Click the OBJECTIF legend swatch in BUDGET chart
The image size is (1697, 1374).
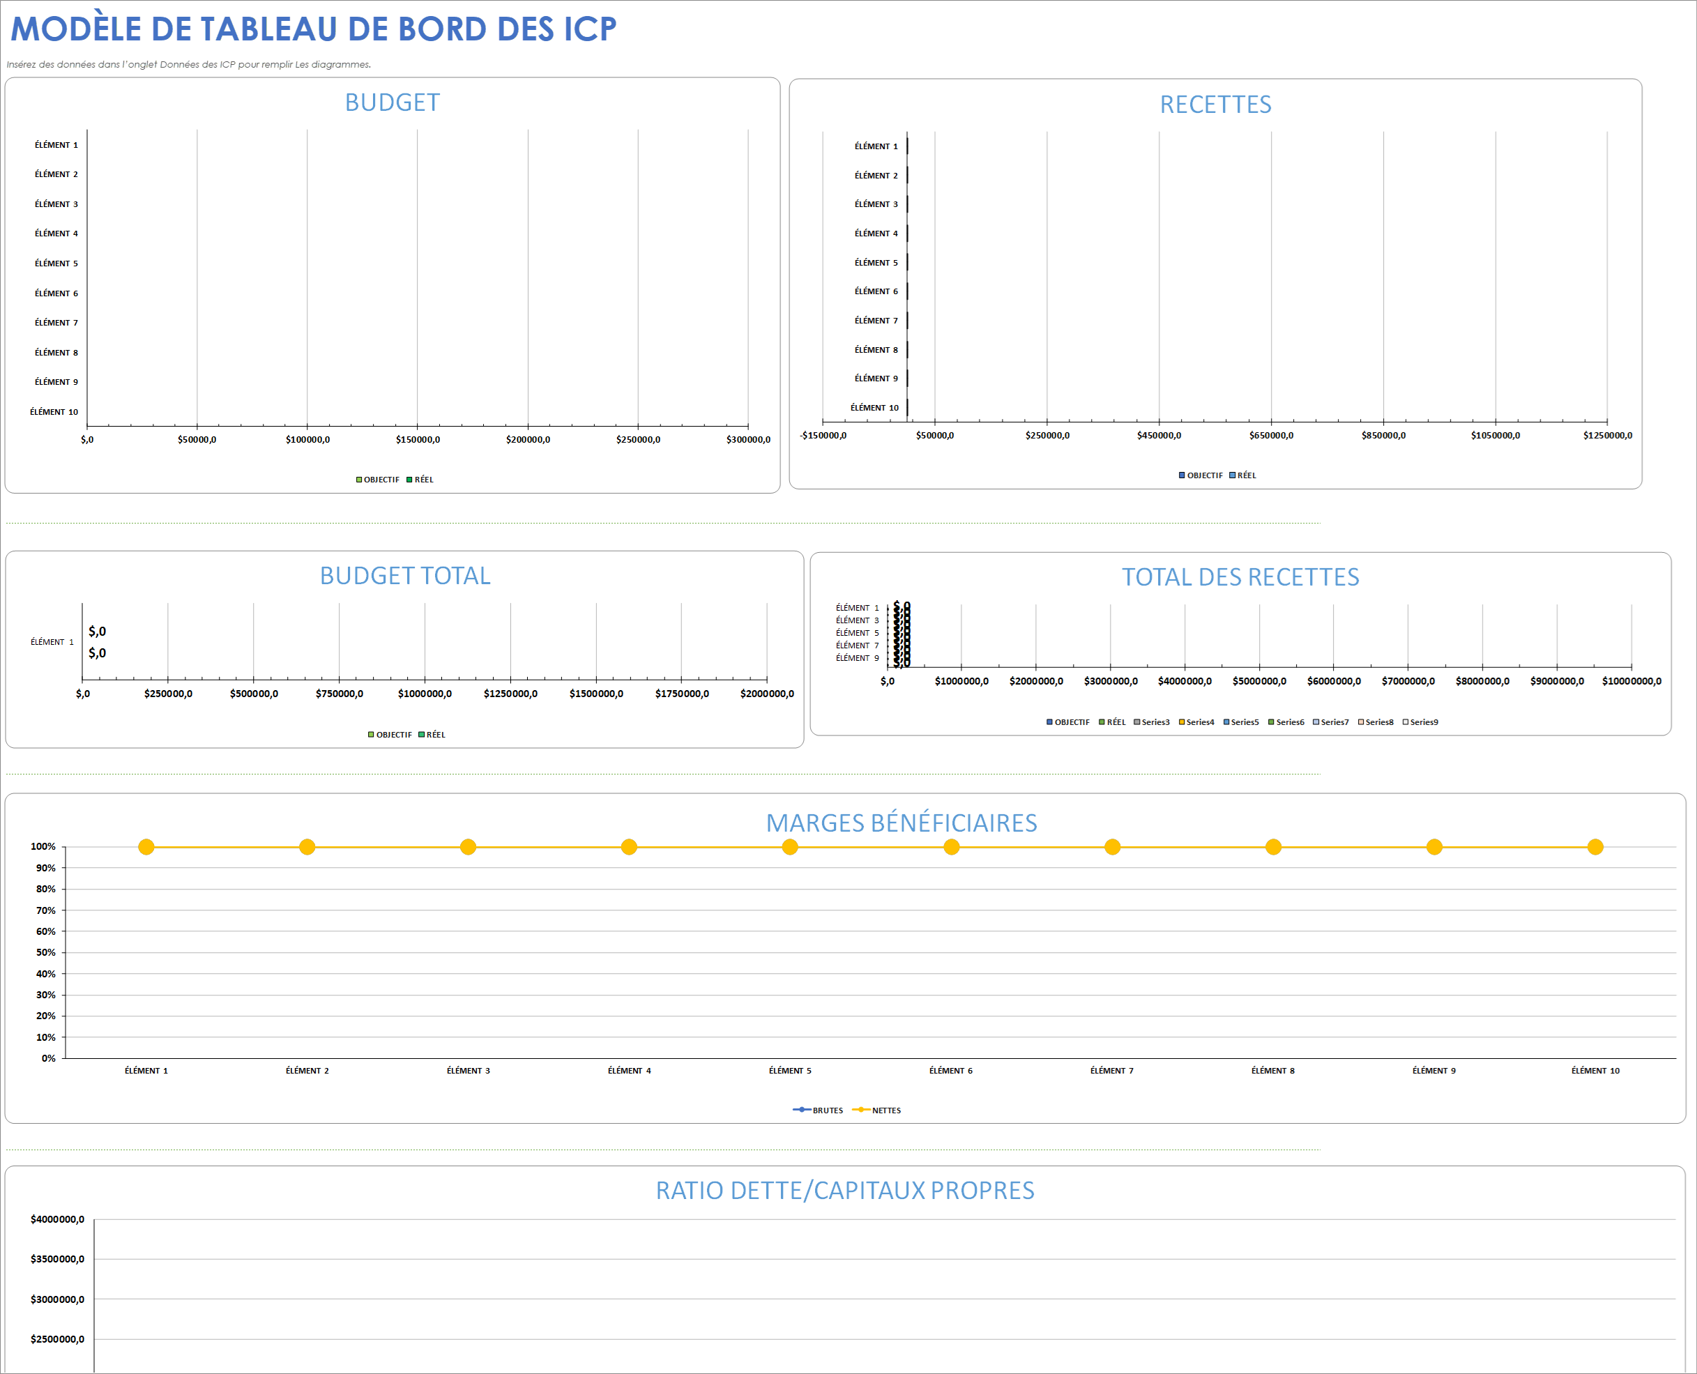click(x=358, y=480)
